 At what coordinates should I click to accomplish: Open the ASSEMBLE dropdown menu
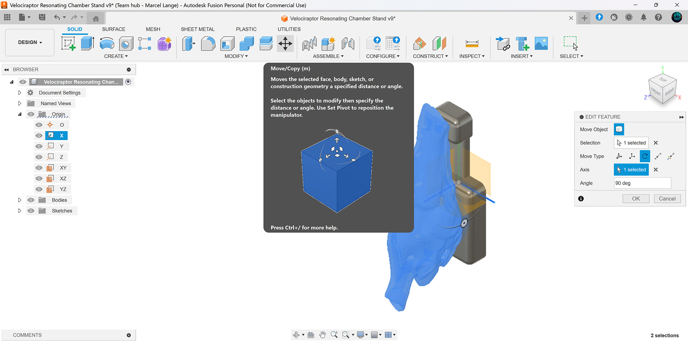[328, 56]
